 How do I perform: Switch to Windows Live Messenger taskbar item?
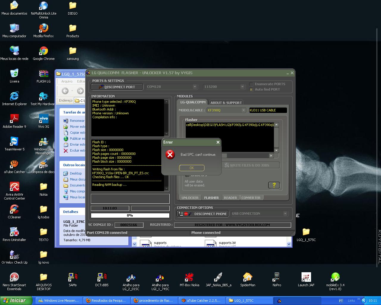pyautogui.click(x=59, y=301)
